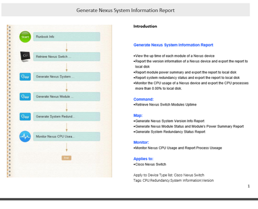Click 'Retrieve Nexus Switch Modules Uptime' text
This screenshot has height=209, width=258.
[165, 104]
